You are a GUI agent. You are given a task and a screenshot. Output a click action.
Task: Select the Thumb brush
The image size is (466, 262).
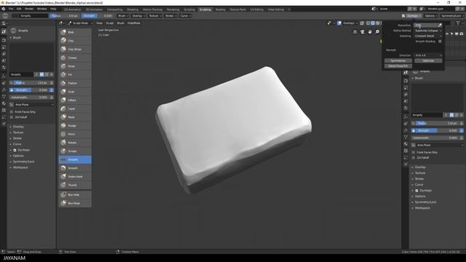(x=75, y=185)
